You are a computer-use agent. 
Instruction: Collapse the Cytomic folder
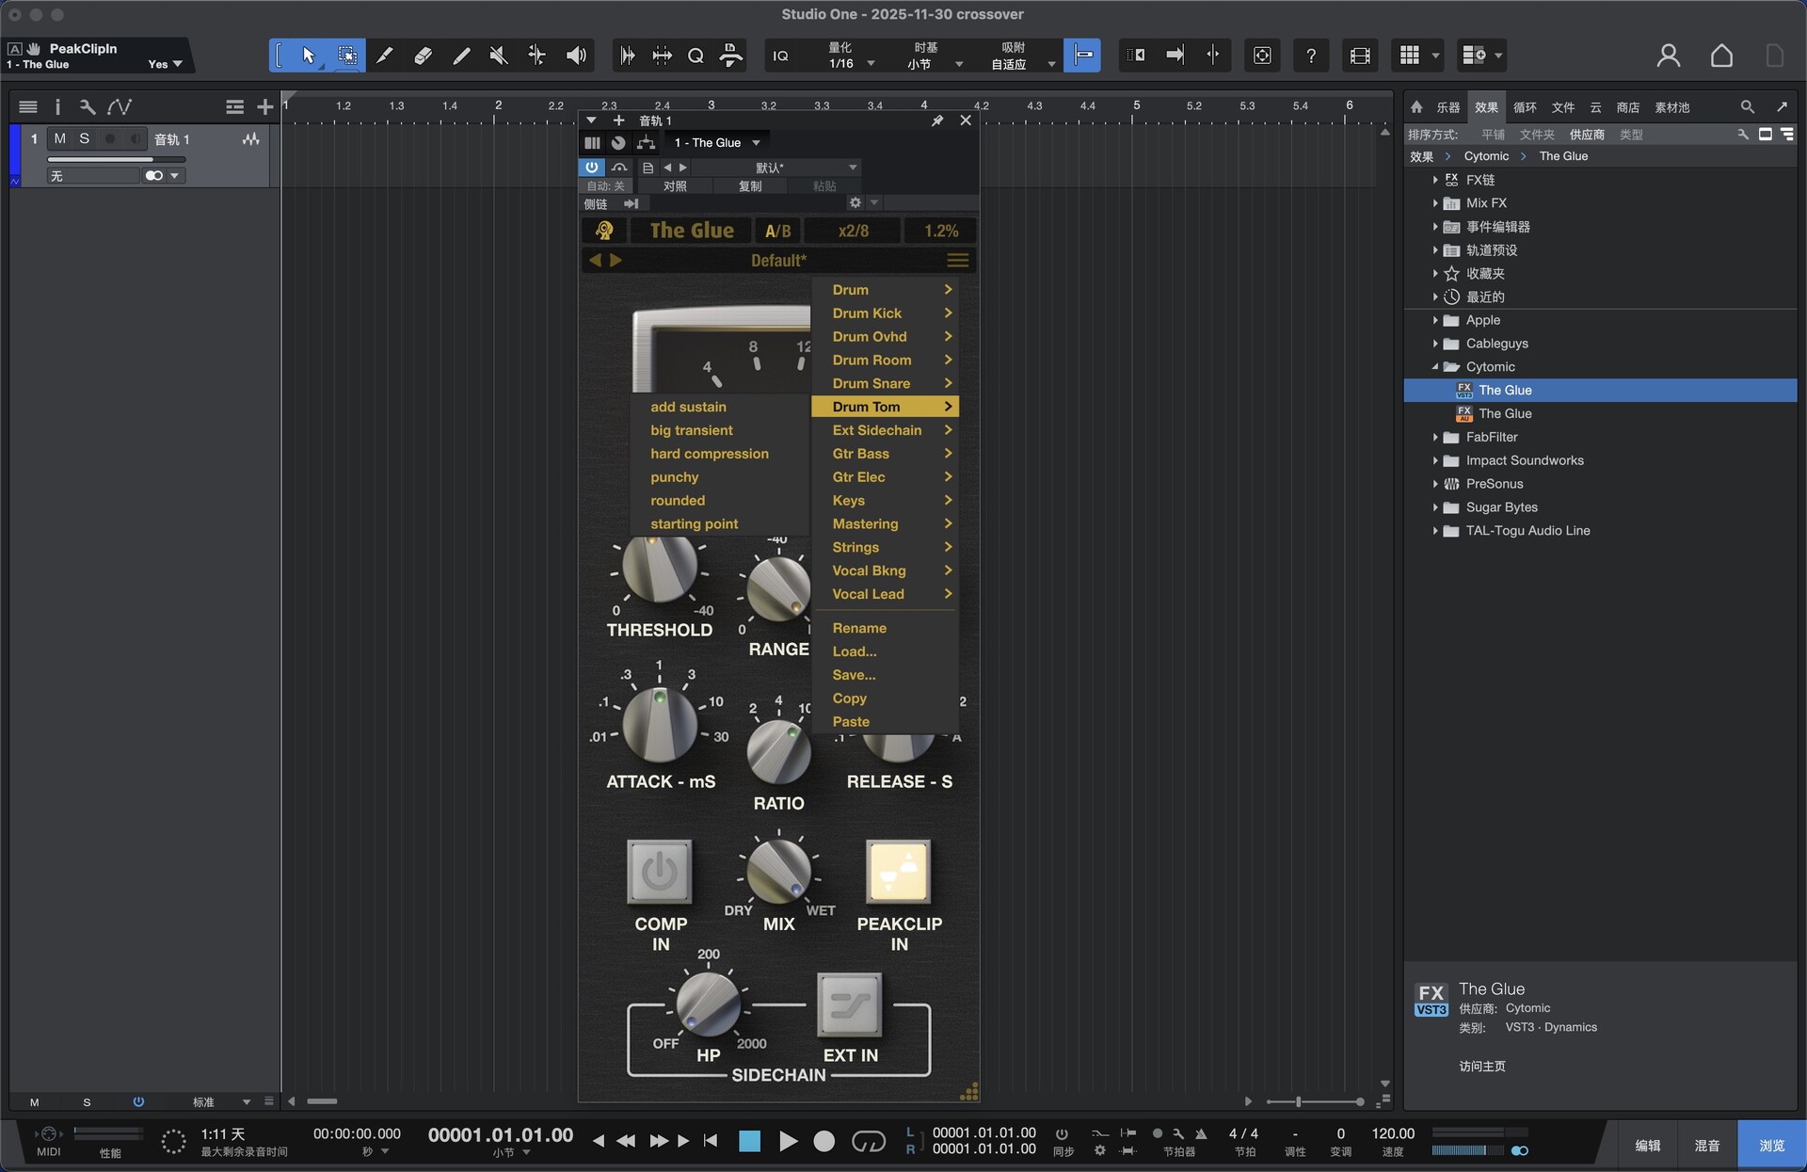1435,367
